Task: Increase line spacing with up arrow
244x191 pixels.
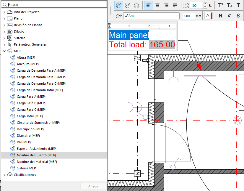Action: click(205, 4)
